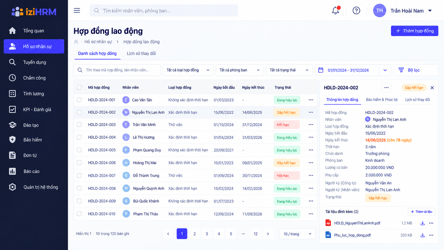Check the HDLD-2024-003 row checkbox
The width and height of the screenshot is (444, 250).
click(x=79, y=125)
